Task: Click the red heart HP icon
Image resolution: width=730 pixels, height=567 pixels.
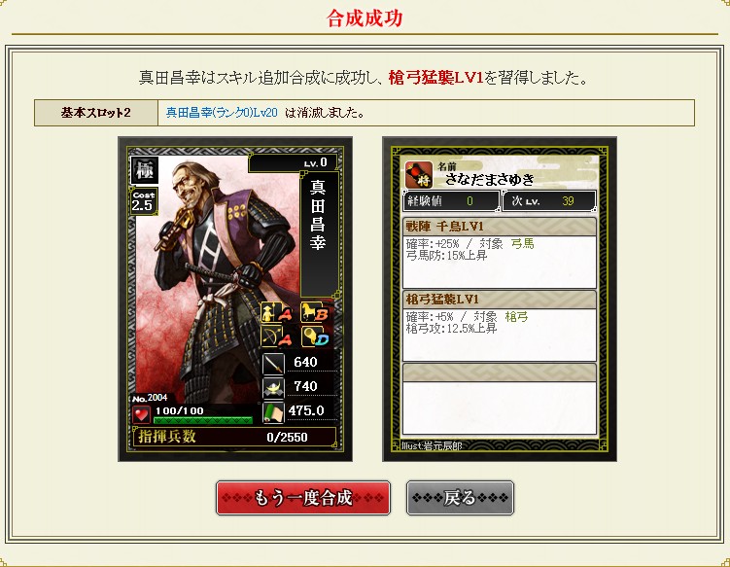Action: pos(141,413)
